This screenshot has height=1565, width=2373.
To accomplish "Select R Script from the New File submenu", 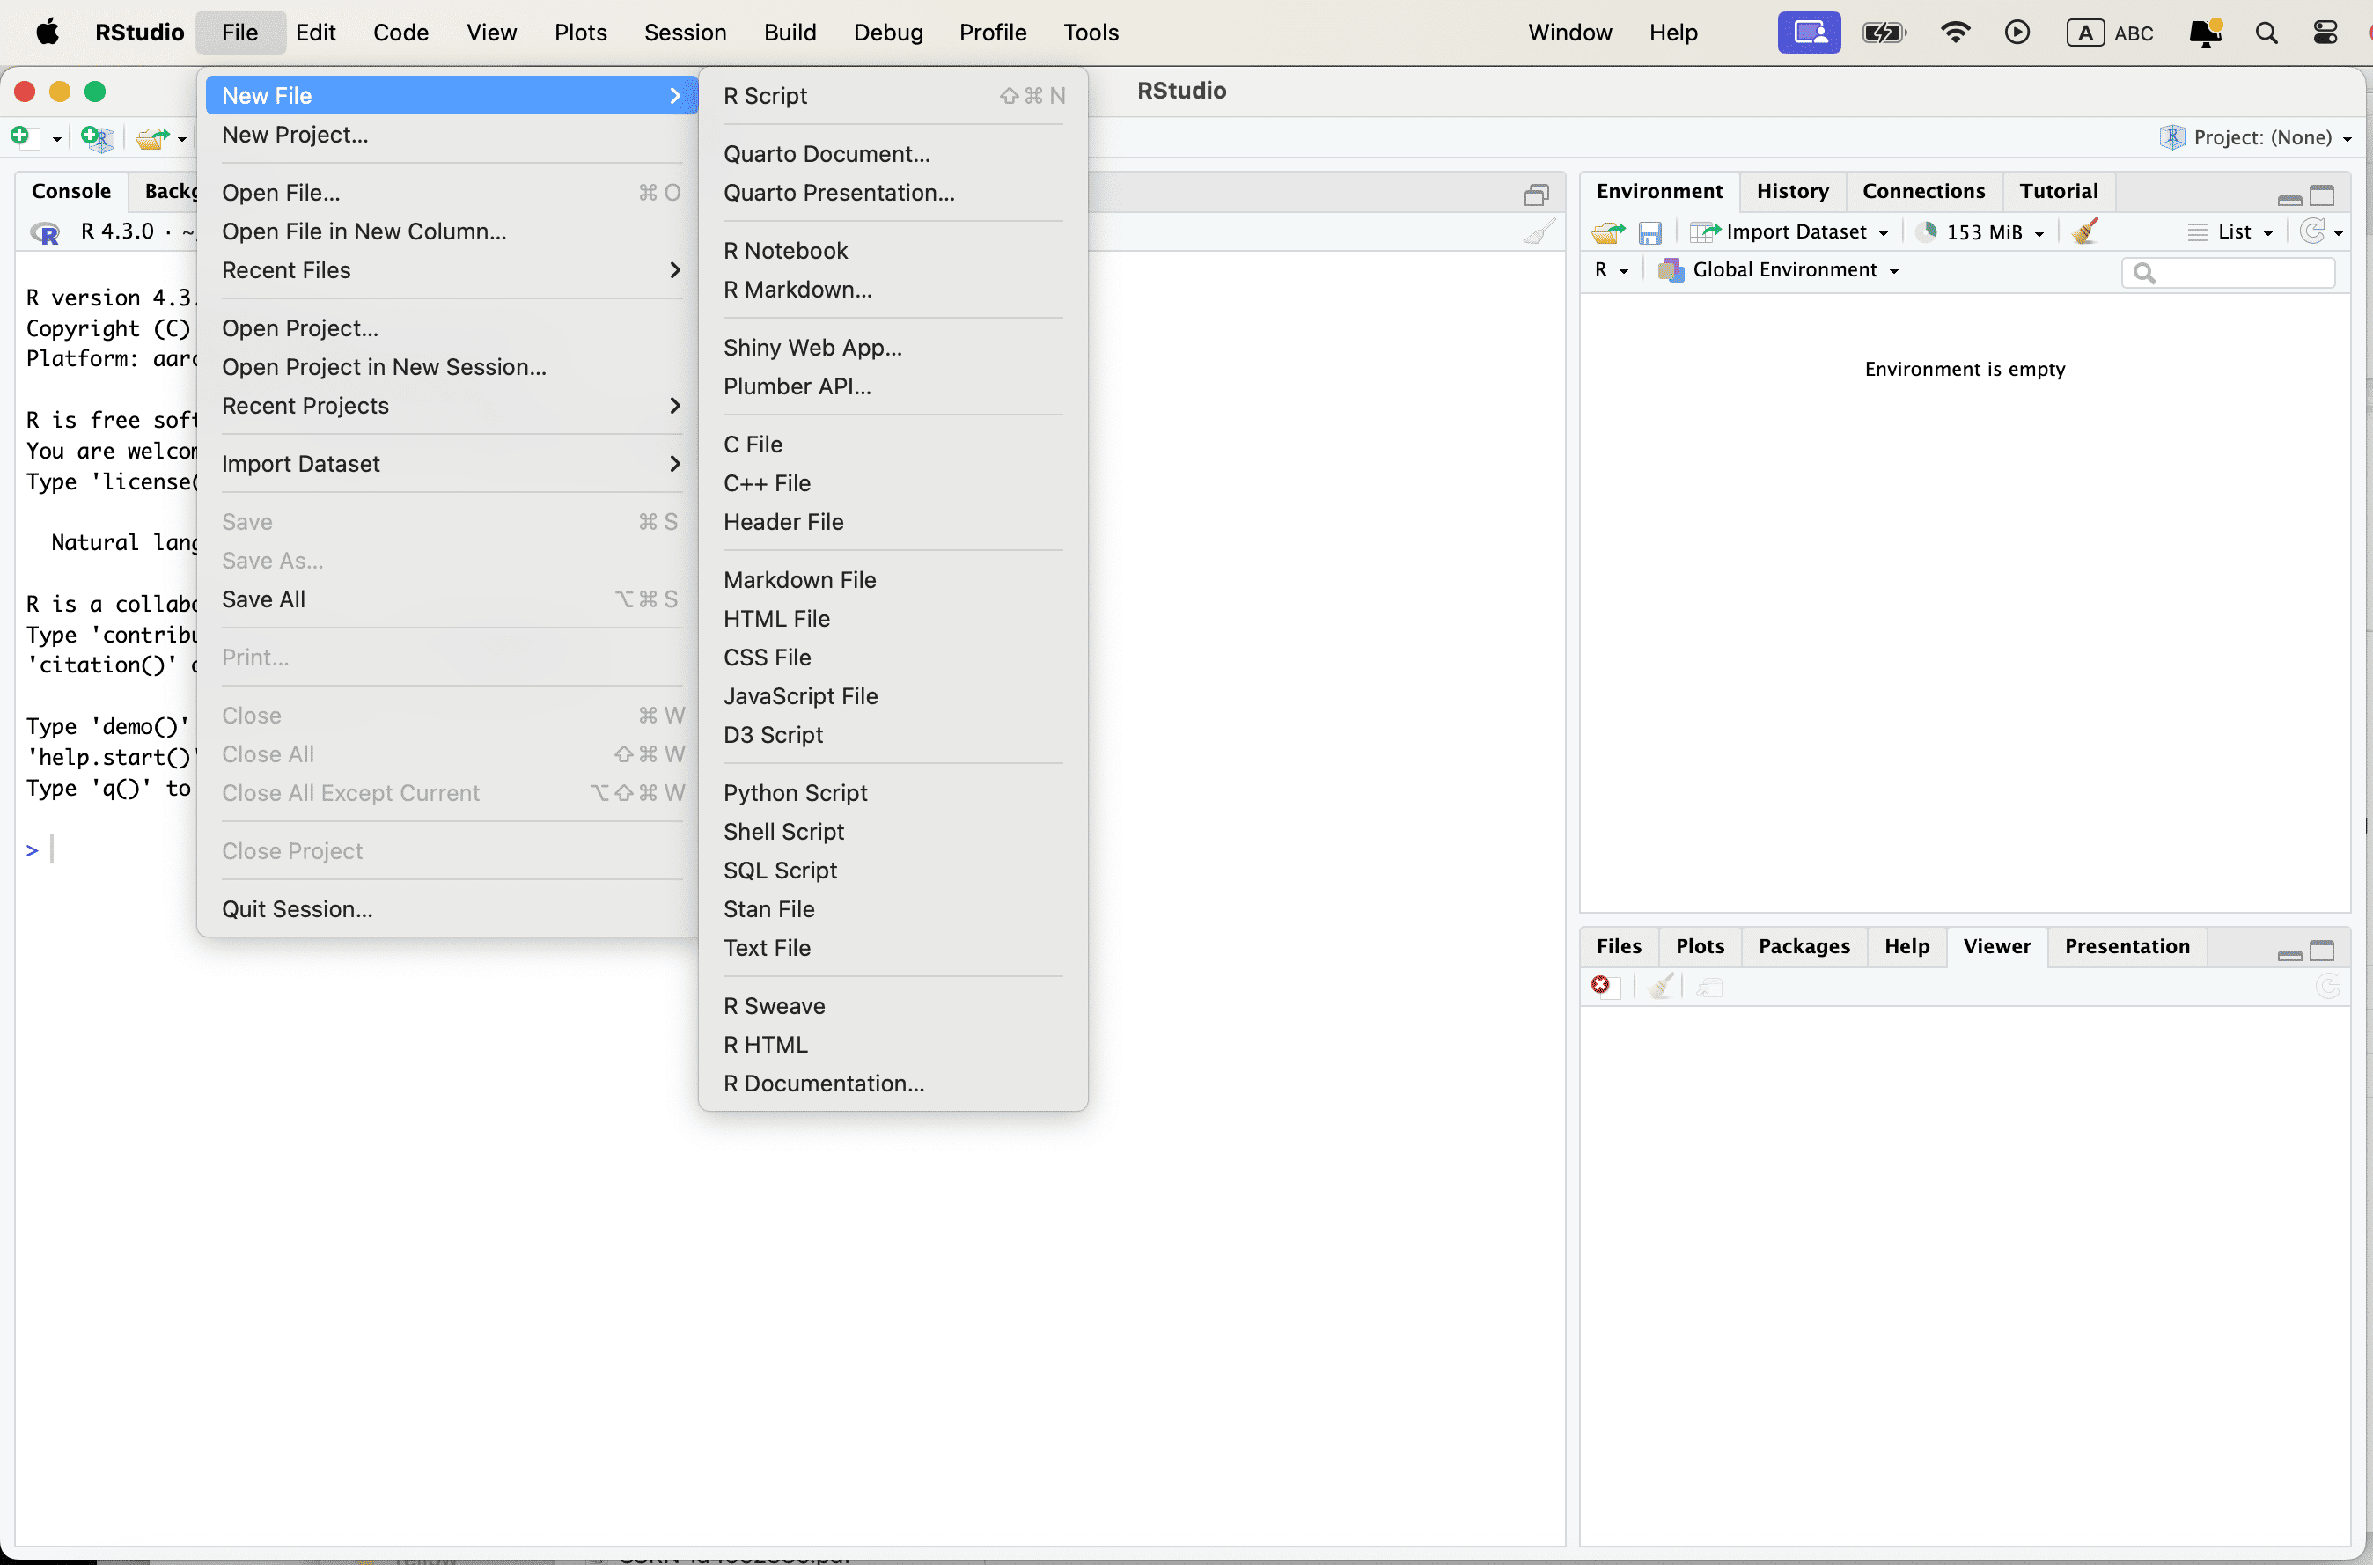I will tap(766, 96).
